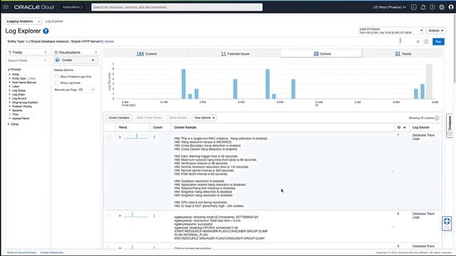Viewport: 456px width, 256px height.
Task: Click the Cluster Compare button
Action: 119,118
